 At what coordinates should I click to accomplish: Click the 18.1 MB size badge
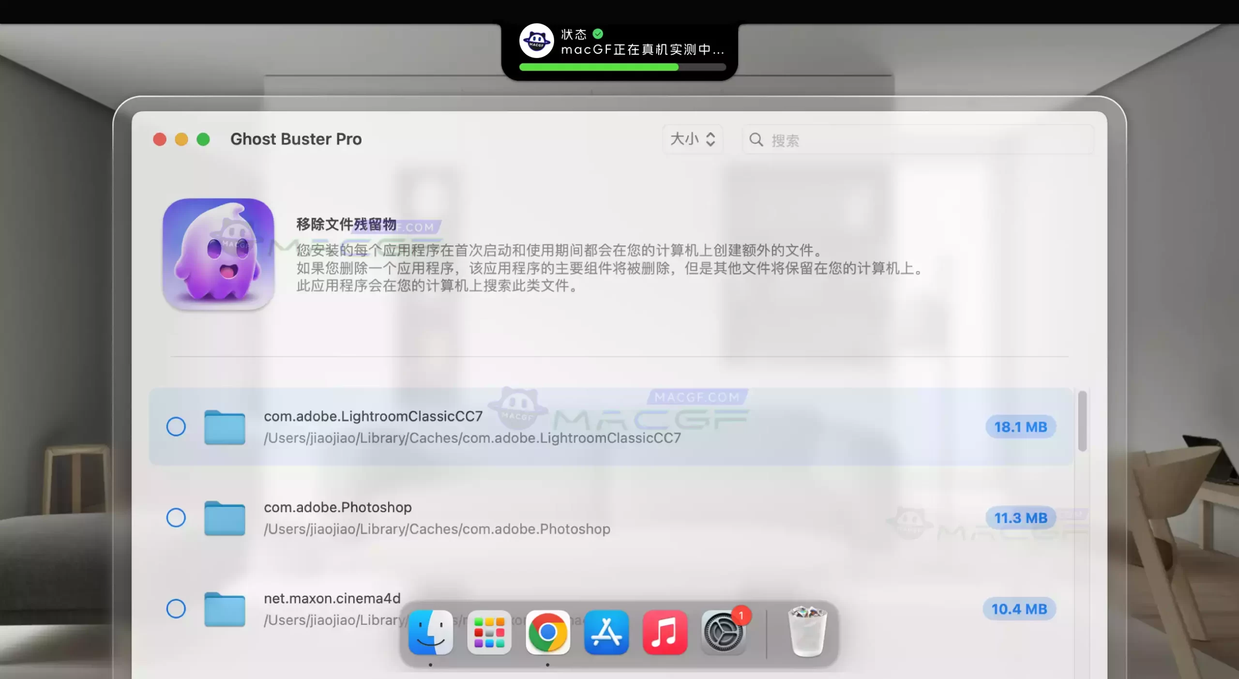1020,426
